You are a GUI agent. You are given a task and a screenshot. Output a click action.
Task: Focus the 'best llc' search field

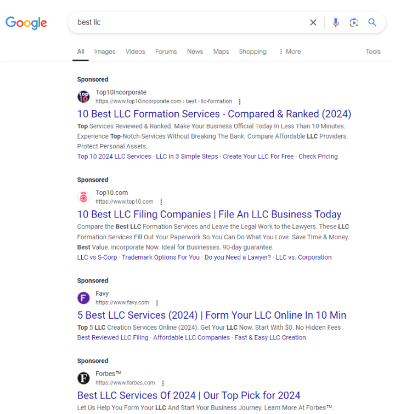pyautogui.click(x=187, y=22)
